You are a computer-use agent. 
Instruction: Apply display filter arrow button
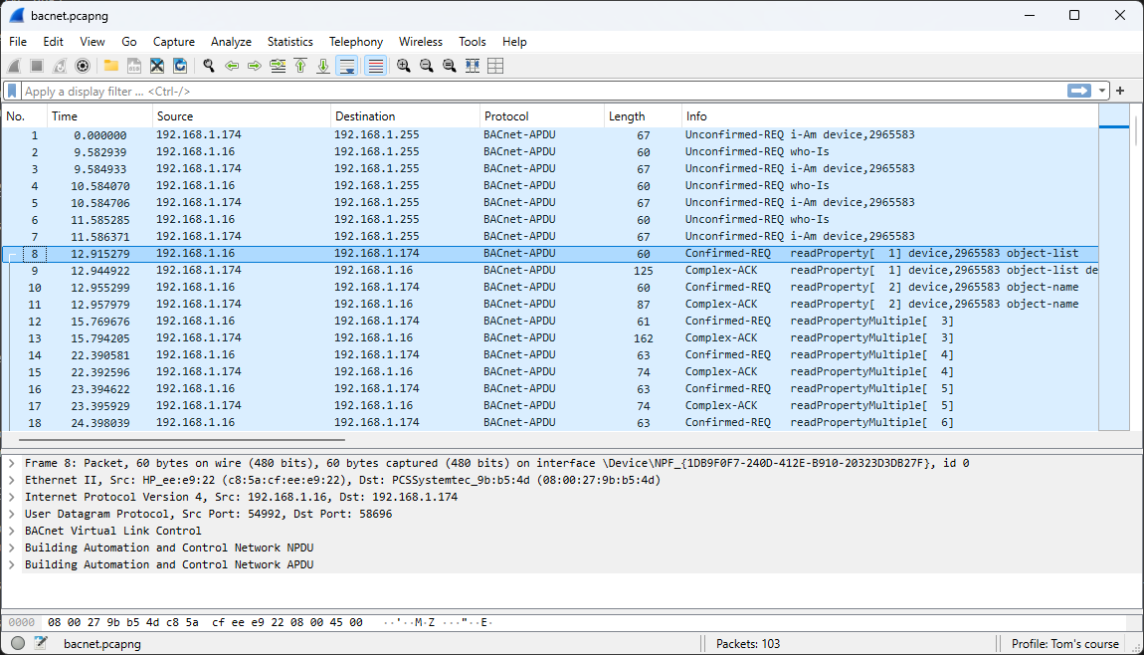(1079, 91)
